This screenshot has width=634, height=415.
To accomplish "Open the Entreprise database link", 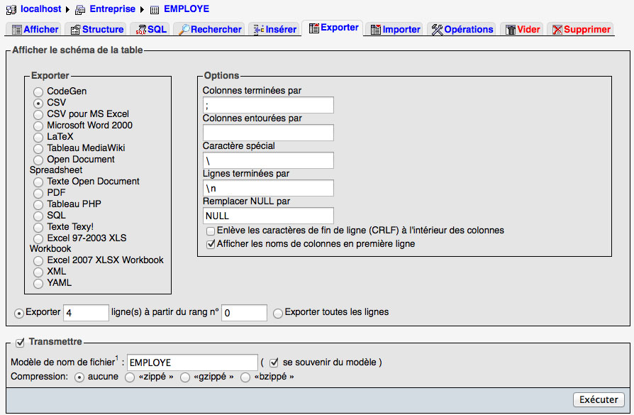I will (x=112, y=9).
